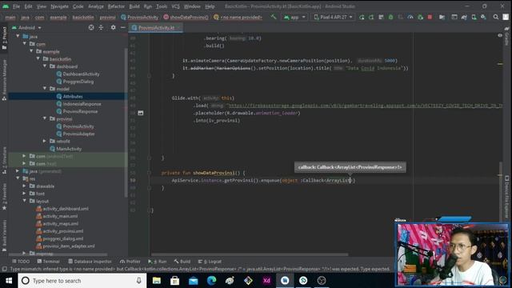Viewport: 512px width, 288px height.
Task: Stop the running app with red square
Action: 430,17
